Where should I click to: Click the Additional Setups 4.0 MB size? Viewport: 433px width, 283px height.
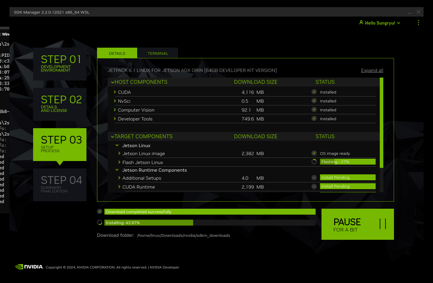(253, 178)
